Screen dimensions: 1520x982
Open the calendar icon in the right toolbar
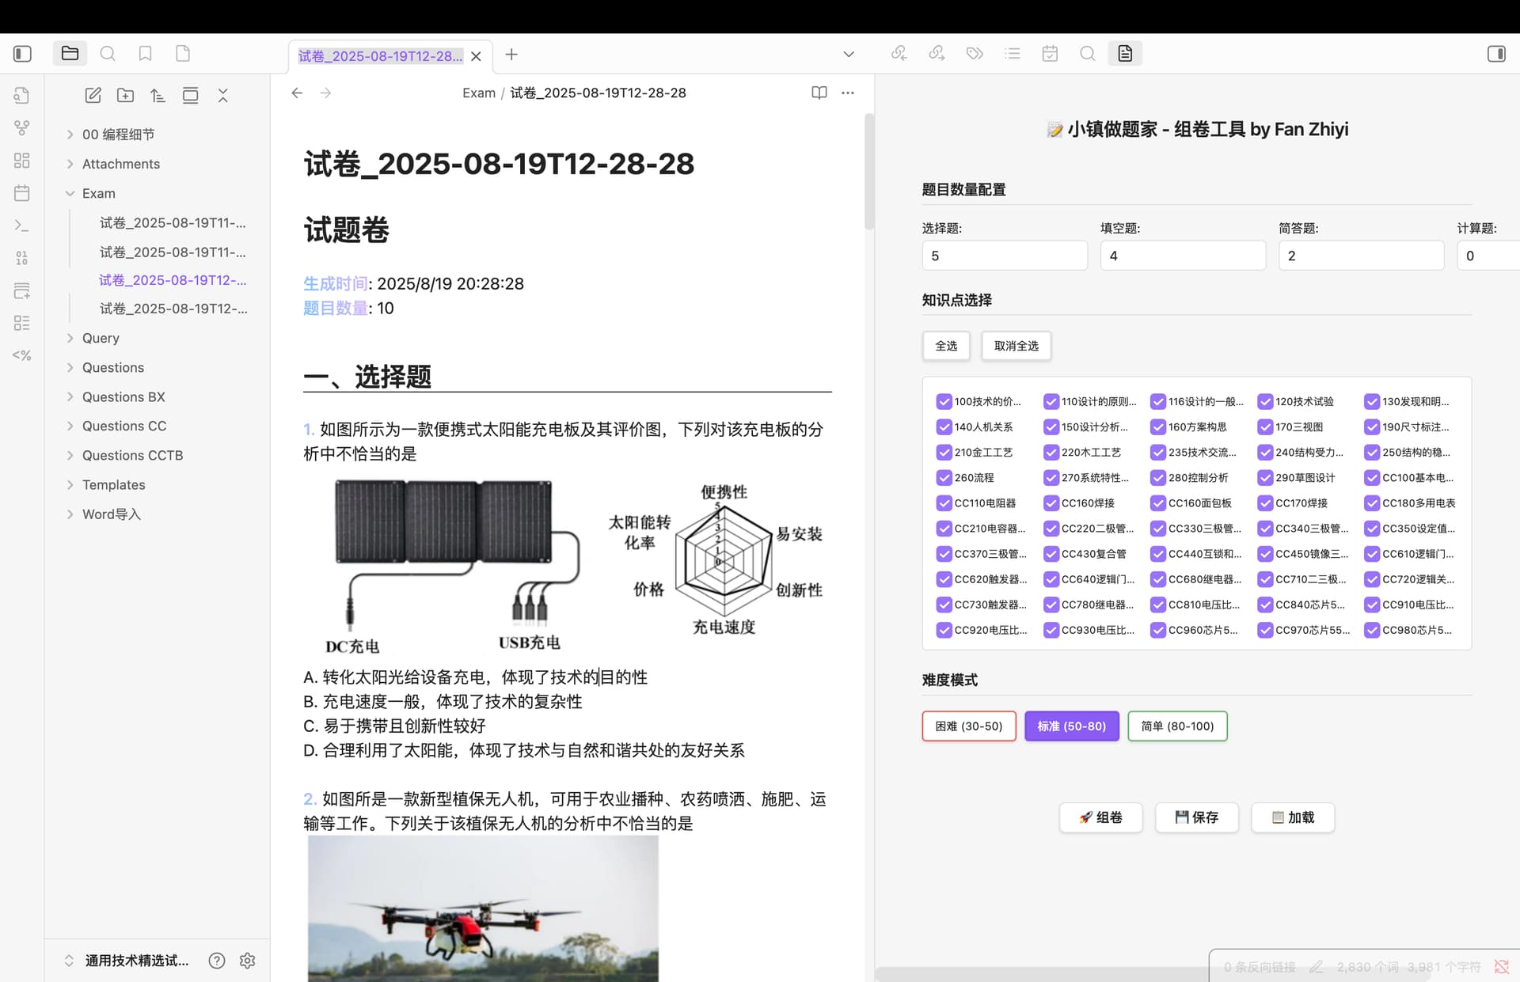1050,54
